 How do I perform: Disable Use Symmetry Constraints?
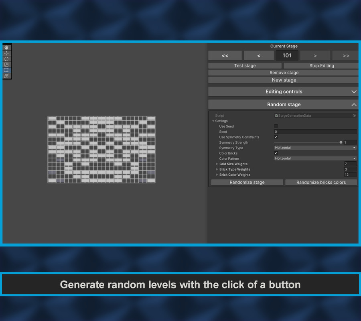[276, 137]
